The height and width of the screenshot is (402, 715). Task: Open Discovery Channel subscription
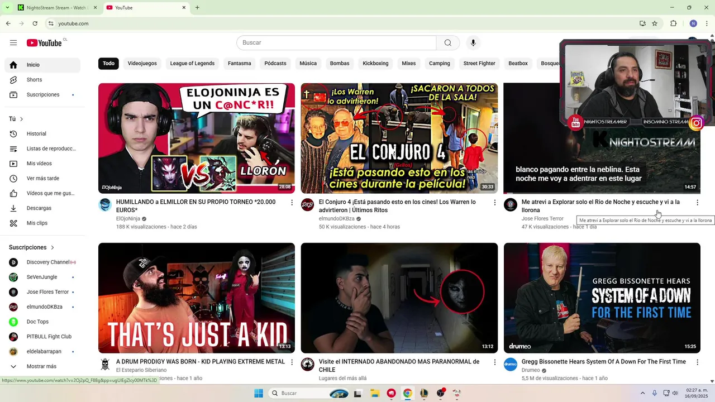click(42, 262)
